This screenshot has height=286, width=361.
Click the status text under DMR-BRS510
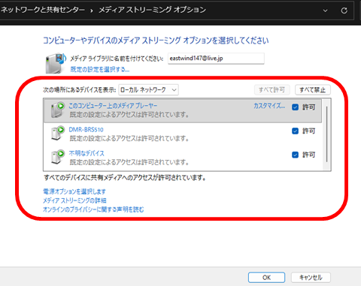point(129,138)
